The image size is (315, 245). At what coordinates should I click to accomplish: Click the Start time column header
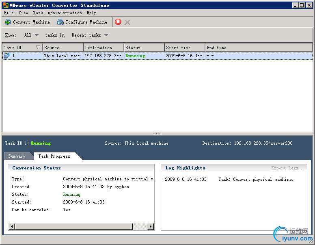[185, 48]
